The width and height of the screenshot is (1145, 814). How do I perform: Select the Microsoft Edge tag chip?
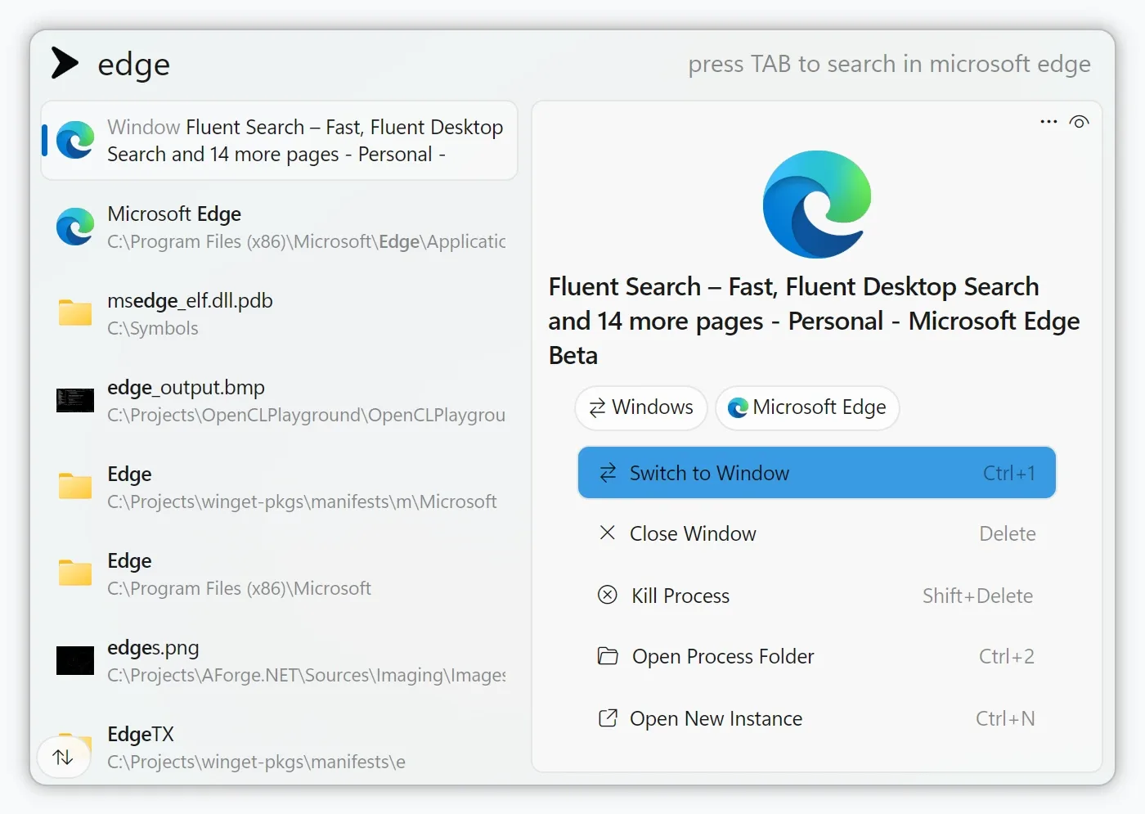pos(807,407)
